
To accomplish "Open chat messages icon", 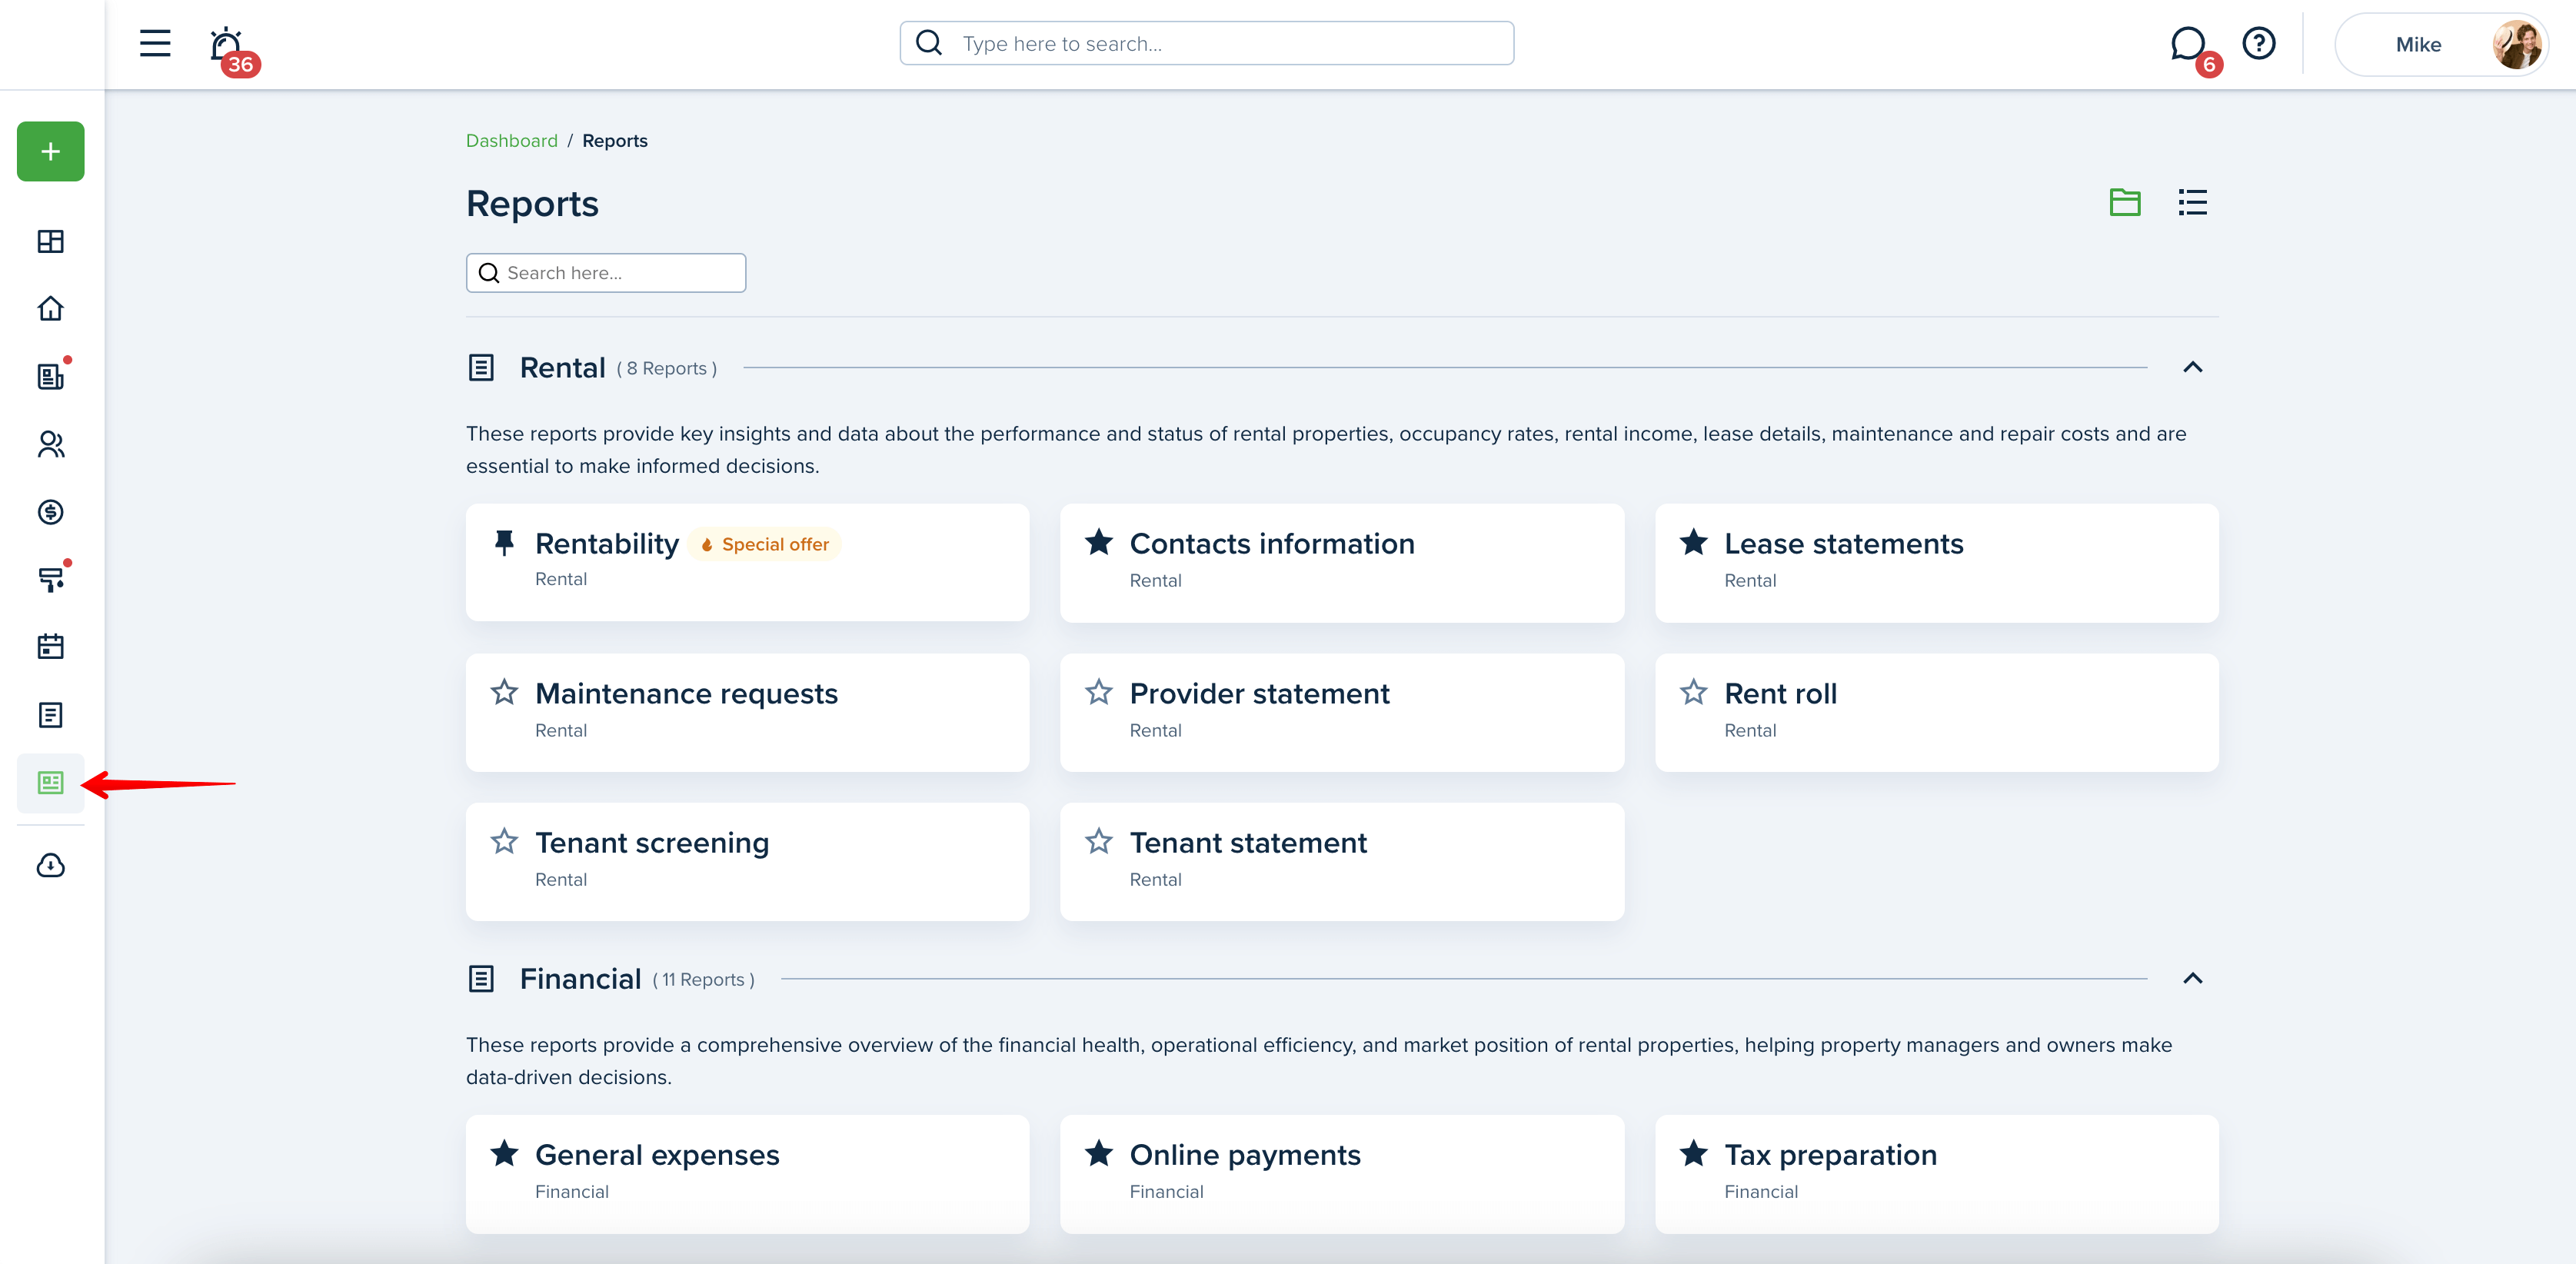I will pos(2188,44).
